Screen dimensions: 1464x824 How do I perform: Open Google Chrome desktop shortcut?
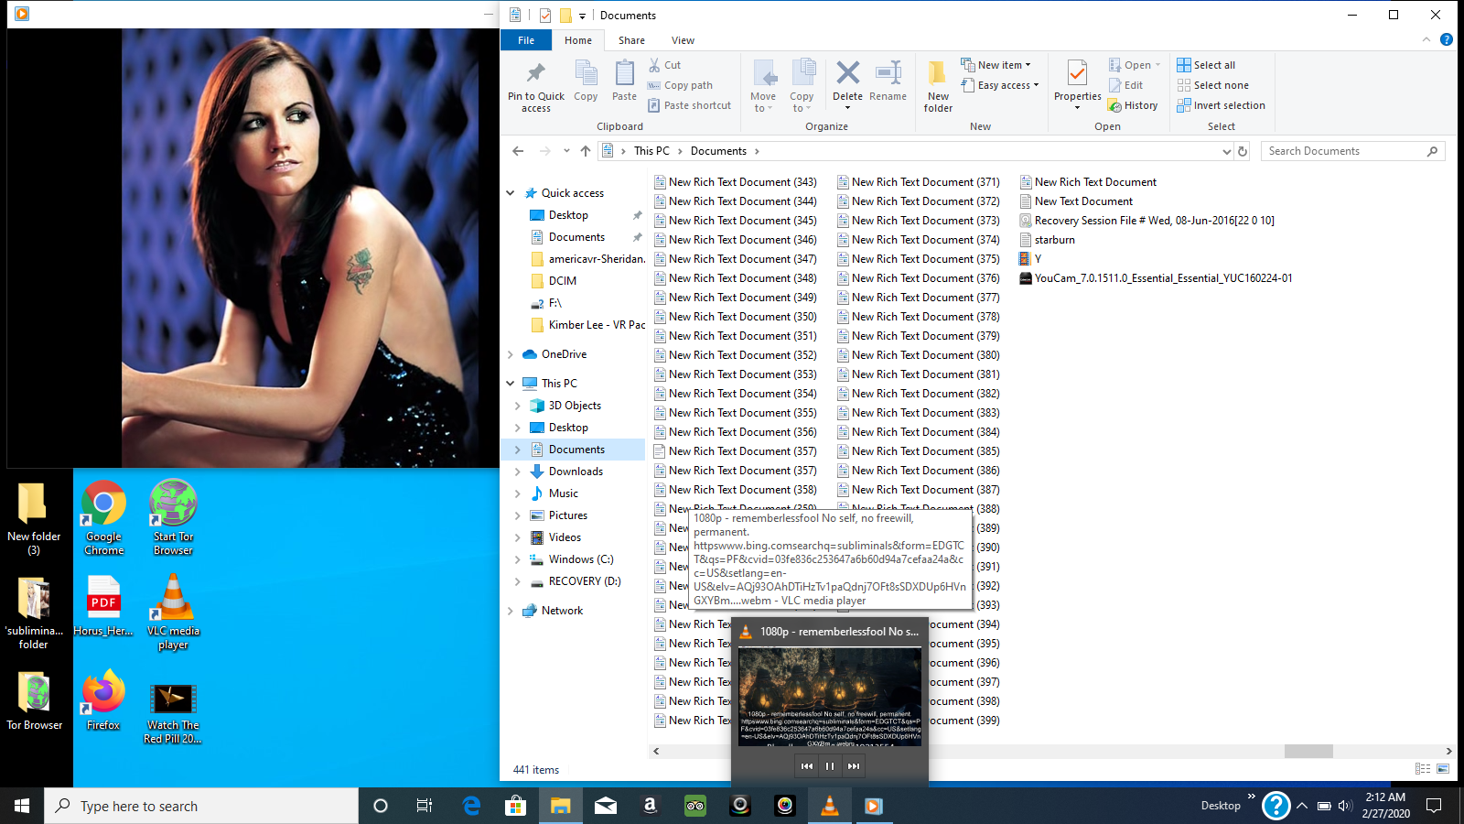104,517
